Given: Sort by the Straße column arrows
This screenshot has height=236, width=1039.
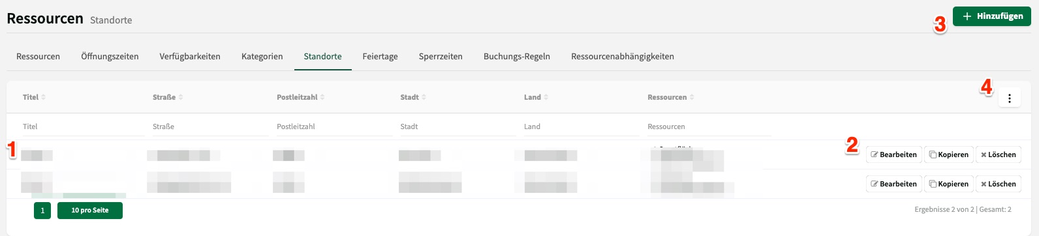Looking at the screenshot, I should pos(181,97).
